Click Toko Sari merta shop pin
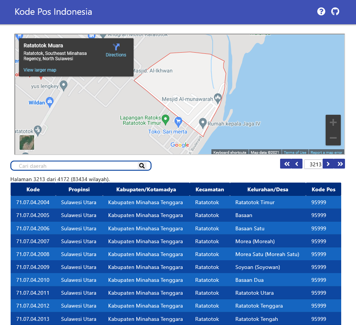 point(178,122)
